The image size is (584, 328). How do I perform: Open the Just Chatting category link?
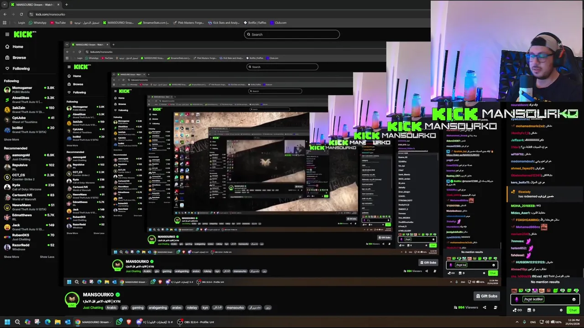click(x=93, y=307)
